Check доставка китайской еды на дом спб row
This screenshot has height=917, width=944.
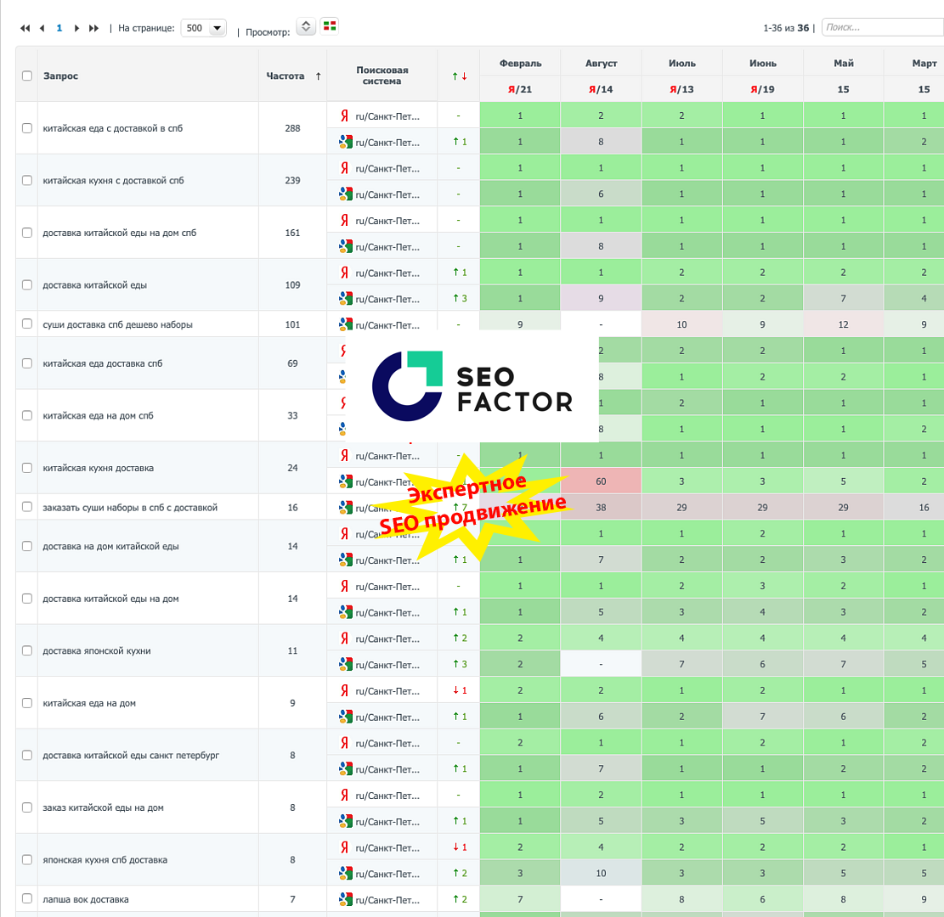27,233
